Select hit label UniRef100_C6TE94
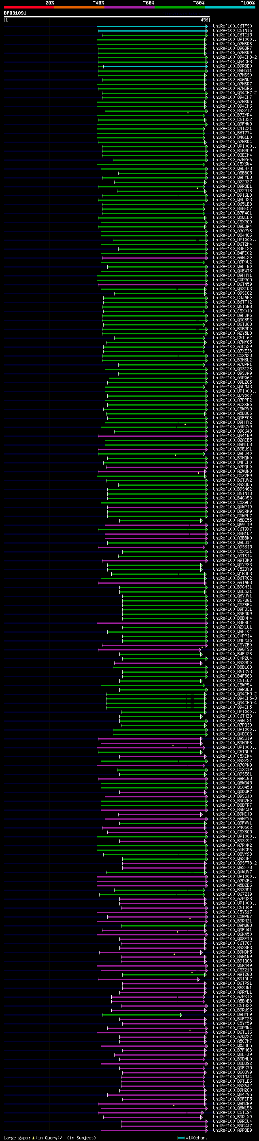259x1141 pixels. [232, 1112]
